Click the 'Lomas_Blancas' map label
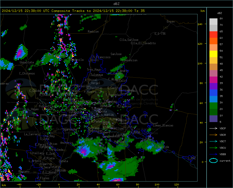Viewport: 233px width, 188px height. click(163, 125)
